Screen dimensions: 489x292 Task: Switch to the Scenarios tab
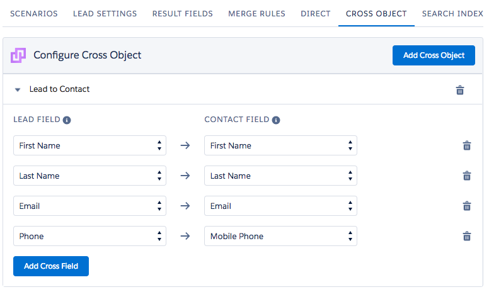[x=33, y=14]
